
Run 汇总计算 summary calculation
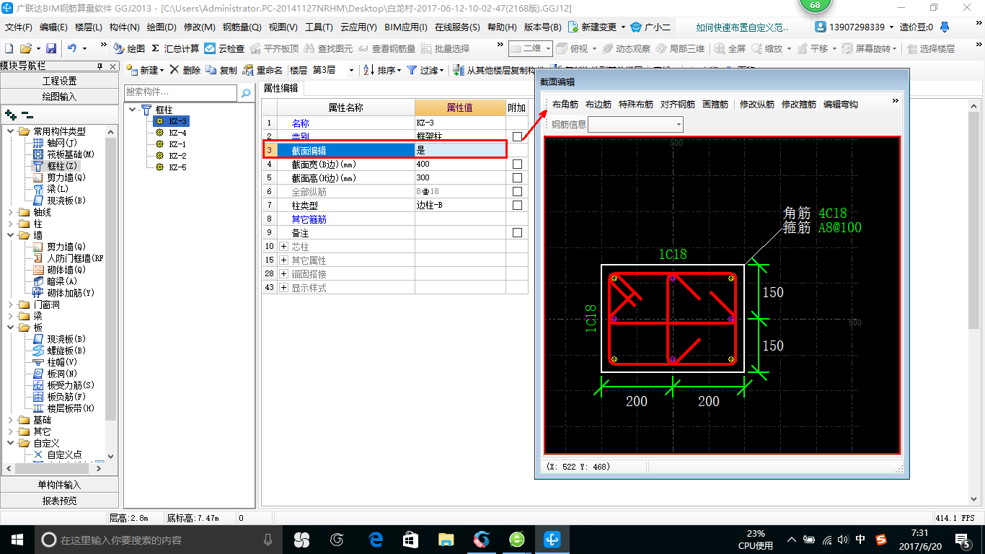[175, 48]
